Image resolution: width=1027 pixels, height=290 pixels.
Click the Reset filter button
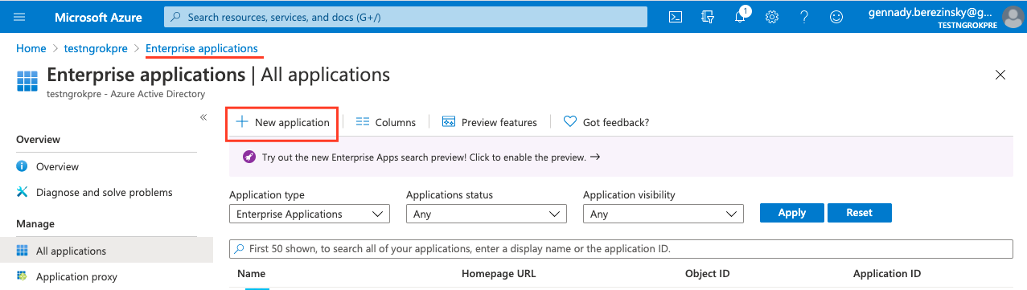tap(860, 213)
